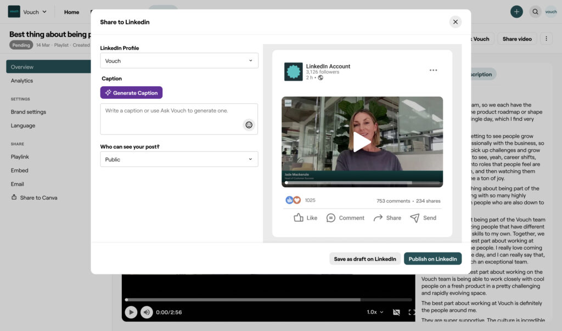Click the LinkedIn Account name in preview
562x331 pixels.
(x=328, y=66)
